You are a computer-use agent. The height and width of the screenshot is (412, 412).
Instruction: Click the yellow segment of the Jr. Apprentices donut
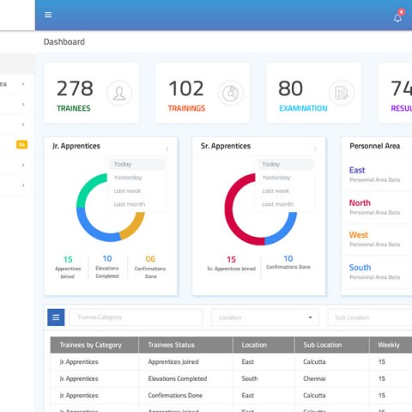click(x=134, y=227)
